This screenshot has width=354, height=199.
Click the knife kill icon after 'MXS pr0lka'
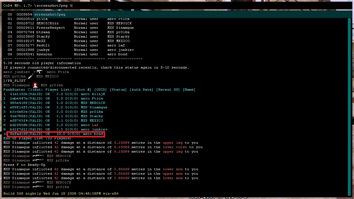click(x=31, y=76)
